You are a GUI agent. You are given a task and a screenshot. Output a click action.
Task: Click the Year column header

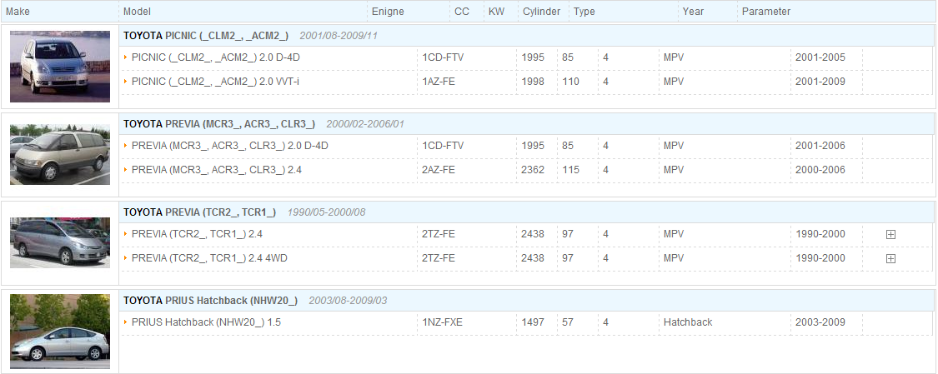[694, 12]
